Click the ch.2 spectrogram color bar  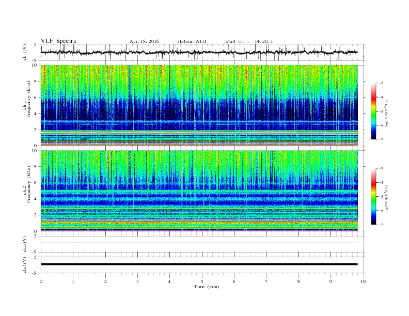373,196
